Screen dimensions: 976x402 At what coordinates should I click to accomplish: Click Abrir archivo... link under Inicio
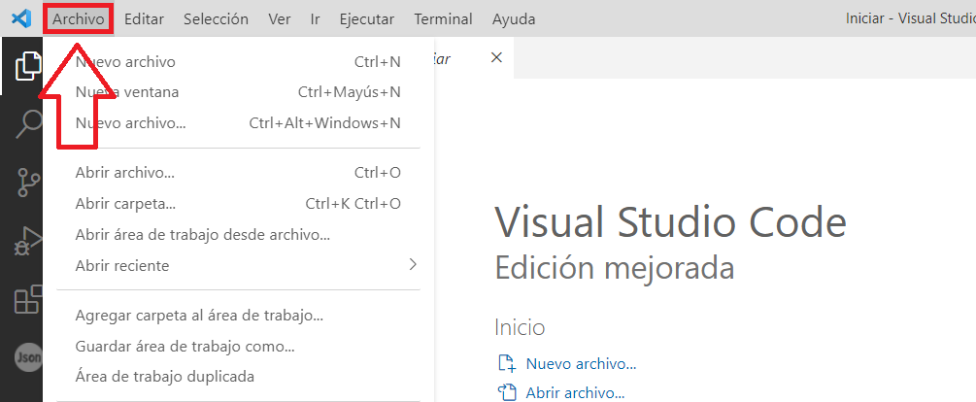pyautogui.click(x=575, y=393)
